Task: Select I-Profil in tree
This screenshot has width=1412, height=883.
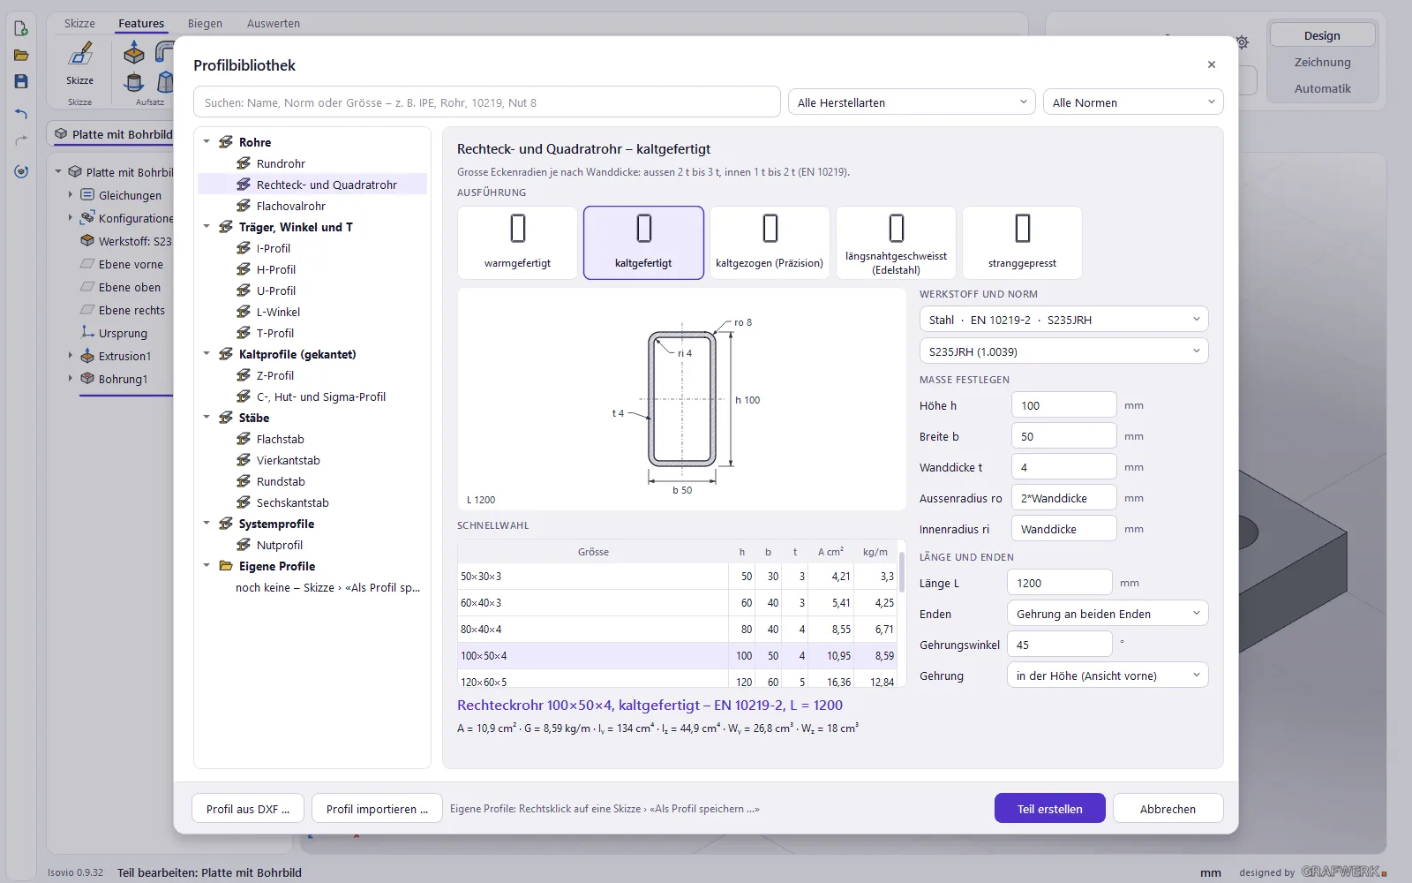Action: [x=273, y=248]
